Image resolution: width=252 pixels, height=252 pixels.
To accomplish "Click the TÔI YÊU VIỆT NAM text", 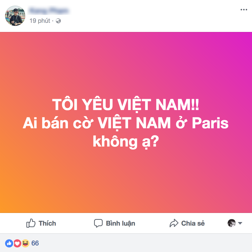I will click(x=125, y=104).
